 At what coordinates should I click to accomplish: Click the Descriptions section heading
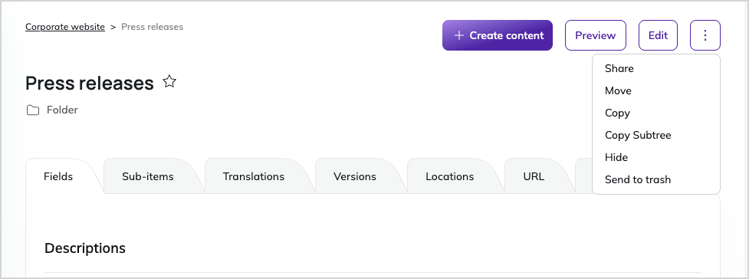pyautogui.click(x=85, y=248)
